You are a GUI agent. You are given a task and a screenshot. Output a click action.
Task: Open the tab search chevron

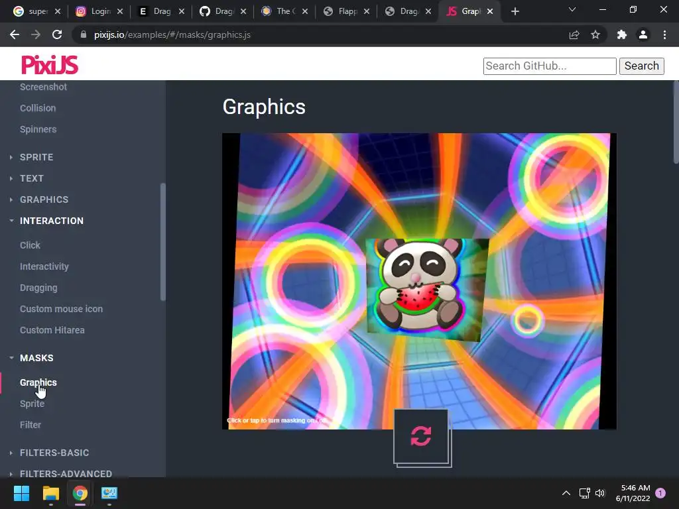pyautogui.click(x=572, y=9)
